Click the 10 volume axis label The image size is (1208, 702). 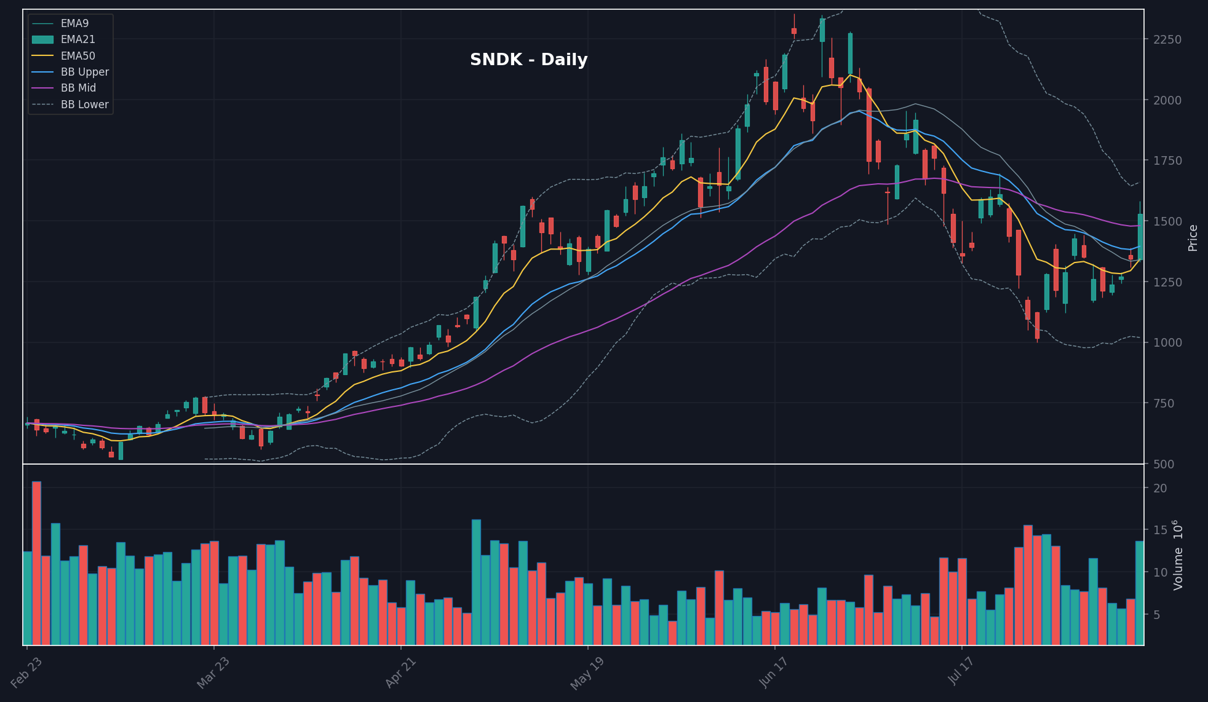pyautogui.click(x=1160, y=572)
